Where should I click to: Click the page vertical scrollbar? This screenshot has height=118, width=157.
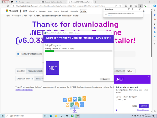(151, 34)
